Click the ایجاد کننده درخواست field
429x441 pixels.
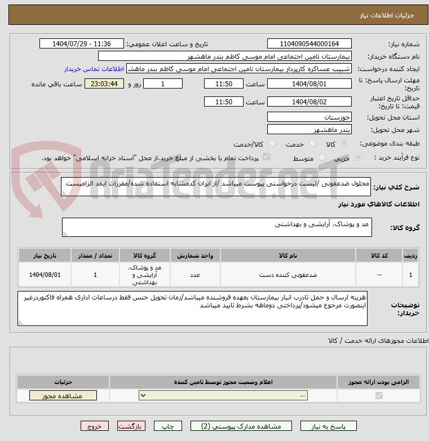pos(239,69)
